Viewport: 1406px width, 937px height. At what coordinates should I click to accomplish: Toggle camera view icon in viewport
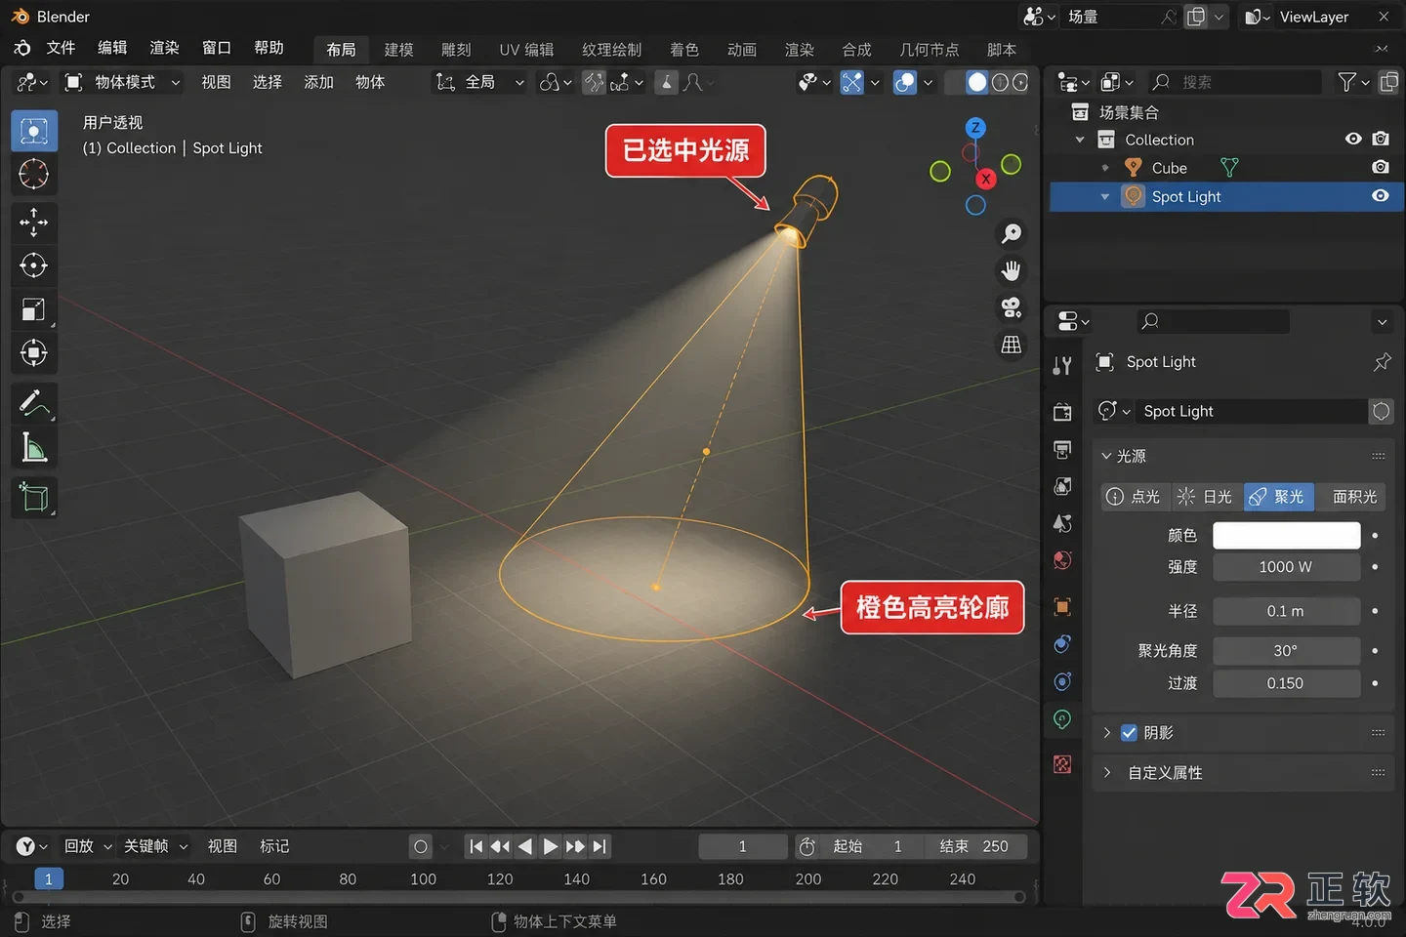1012,307
